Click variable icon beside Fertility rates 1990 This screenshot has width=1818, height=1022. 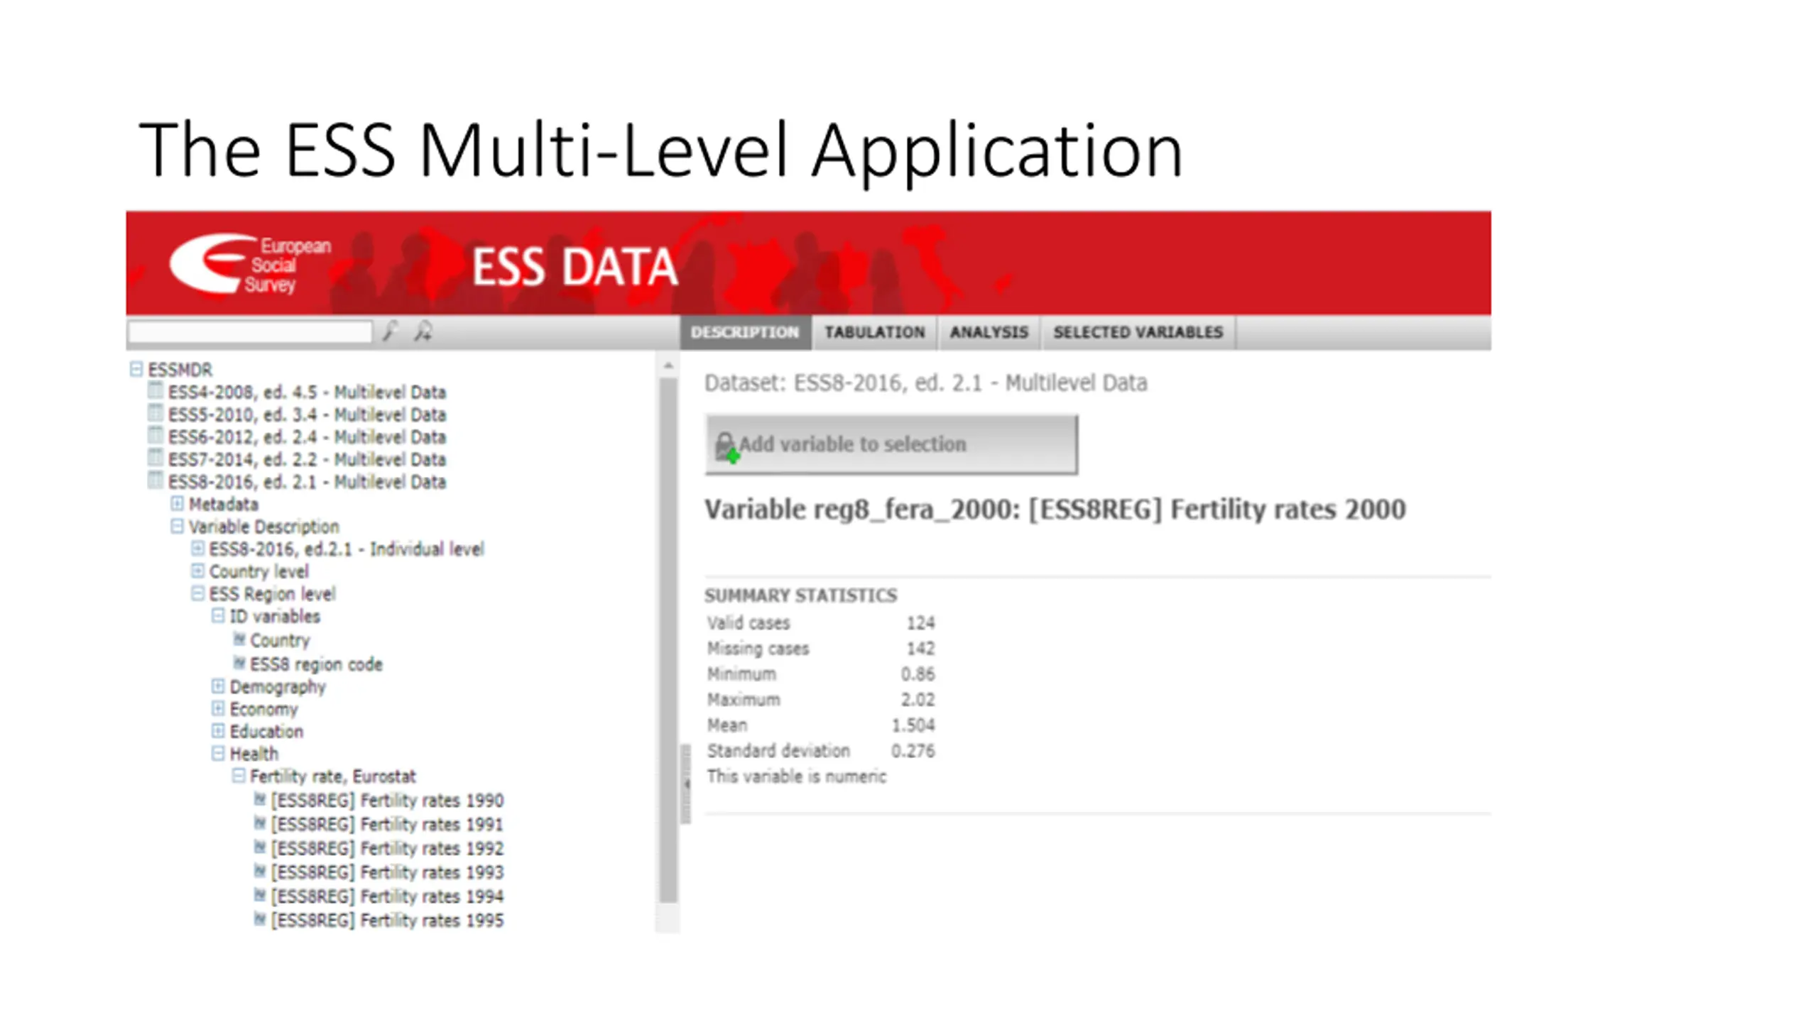pyautogui.click(x=260, y=799)
